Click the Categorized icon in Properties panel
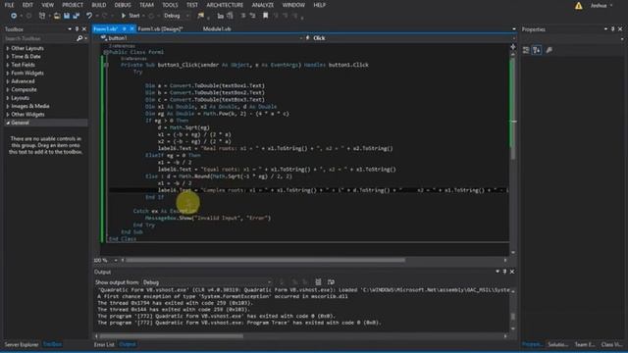628x353 pixels. pos(526,50)
